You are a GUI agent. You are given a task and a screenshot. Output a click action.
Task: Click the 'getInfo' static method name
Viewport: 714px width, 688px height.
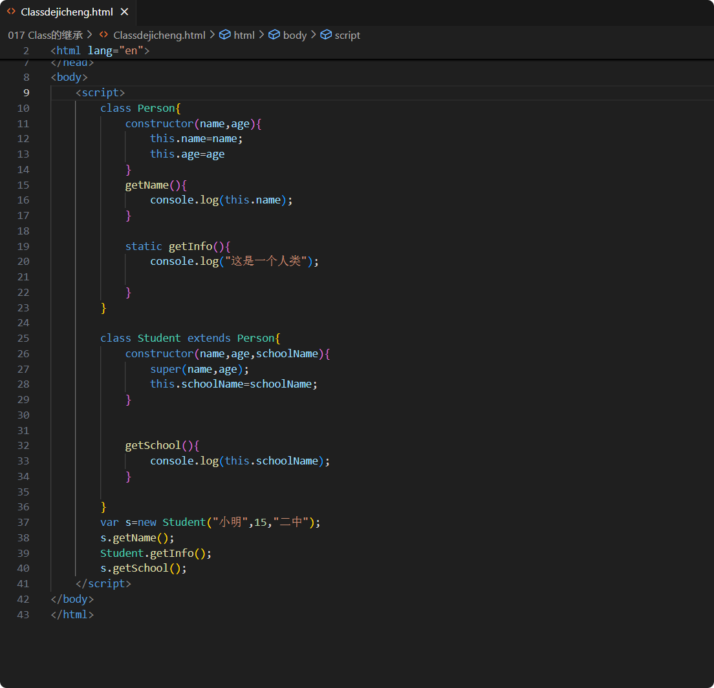pos(190,246)
